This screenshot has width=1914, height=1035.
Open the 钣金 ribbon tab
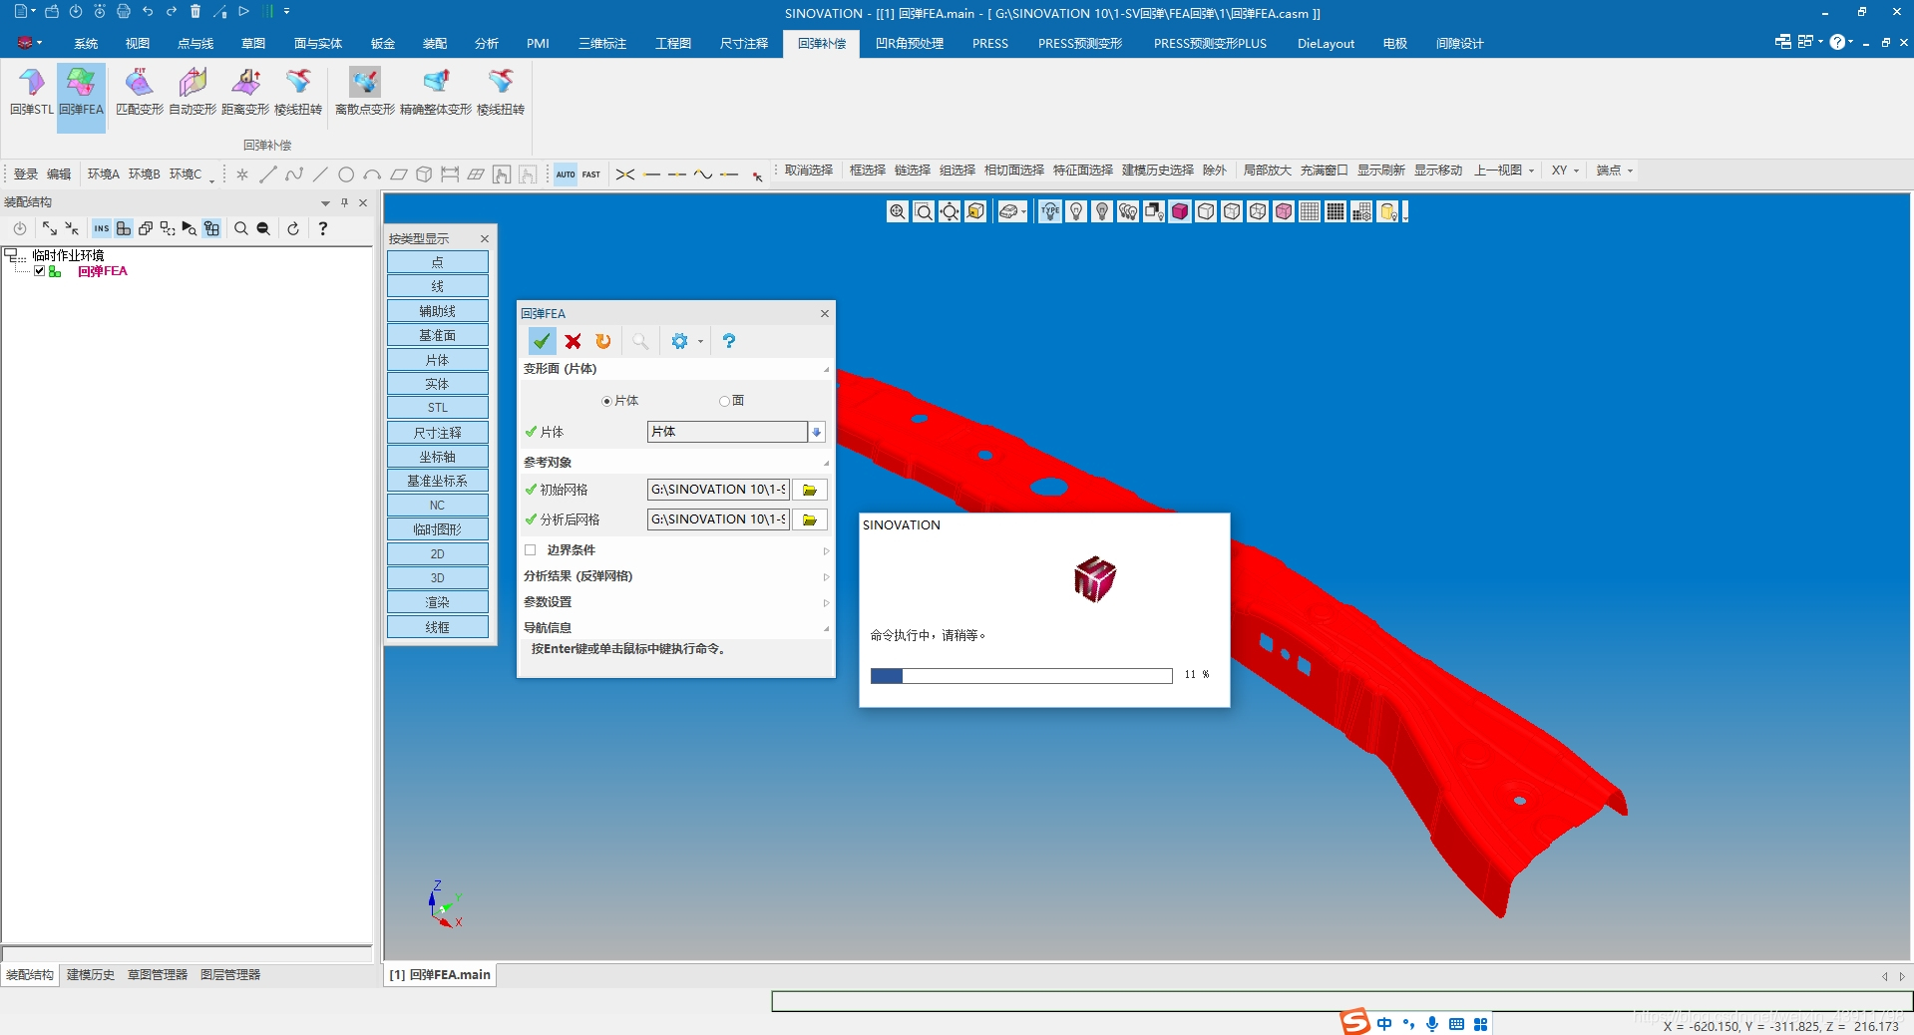(x=383, y=44)
